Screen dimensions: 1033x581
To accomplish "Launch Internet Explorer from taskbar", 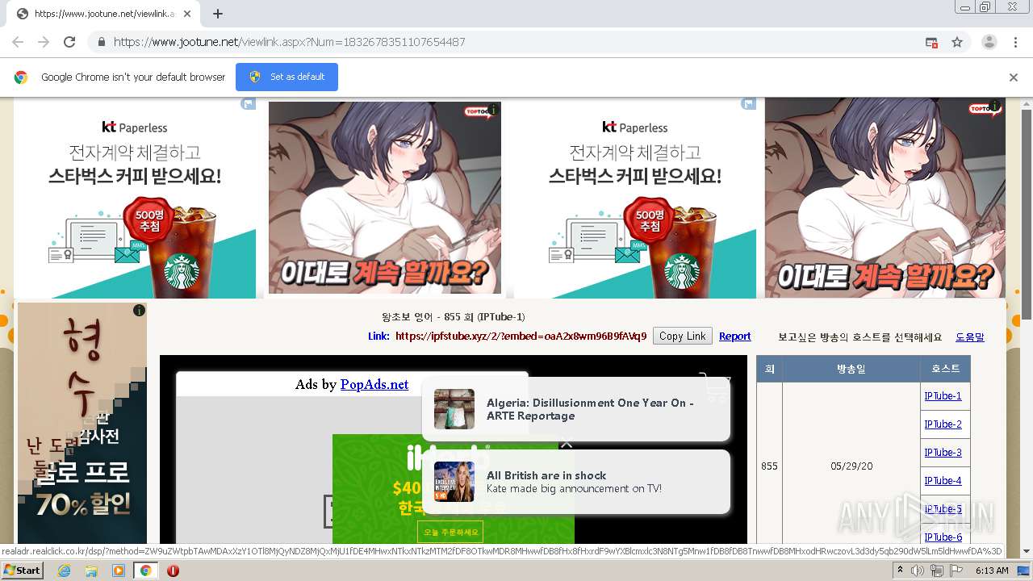I will pos(64,571).
